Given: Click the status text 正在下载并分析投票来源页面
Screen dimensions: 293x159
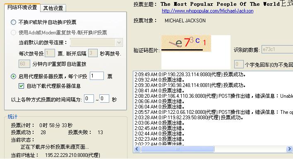Looking at the screenshot, I should 55,147.
